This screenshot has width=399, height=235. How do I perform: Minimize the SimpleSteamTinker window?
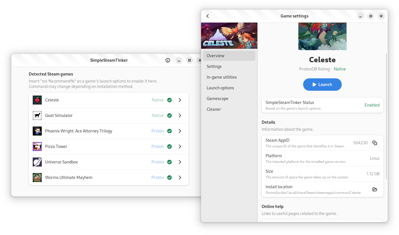[179, 60]
